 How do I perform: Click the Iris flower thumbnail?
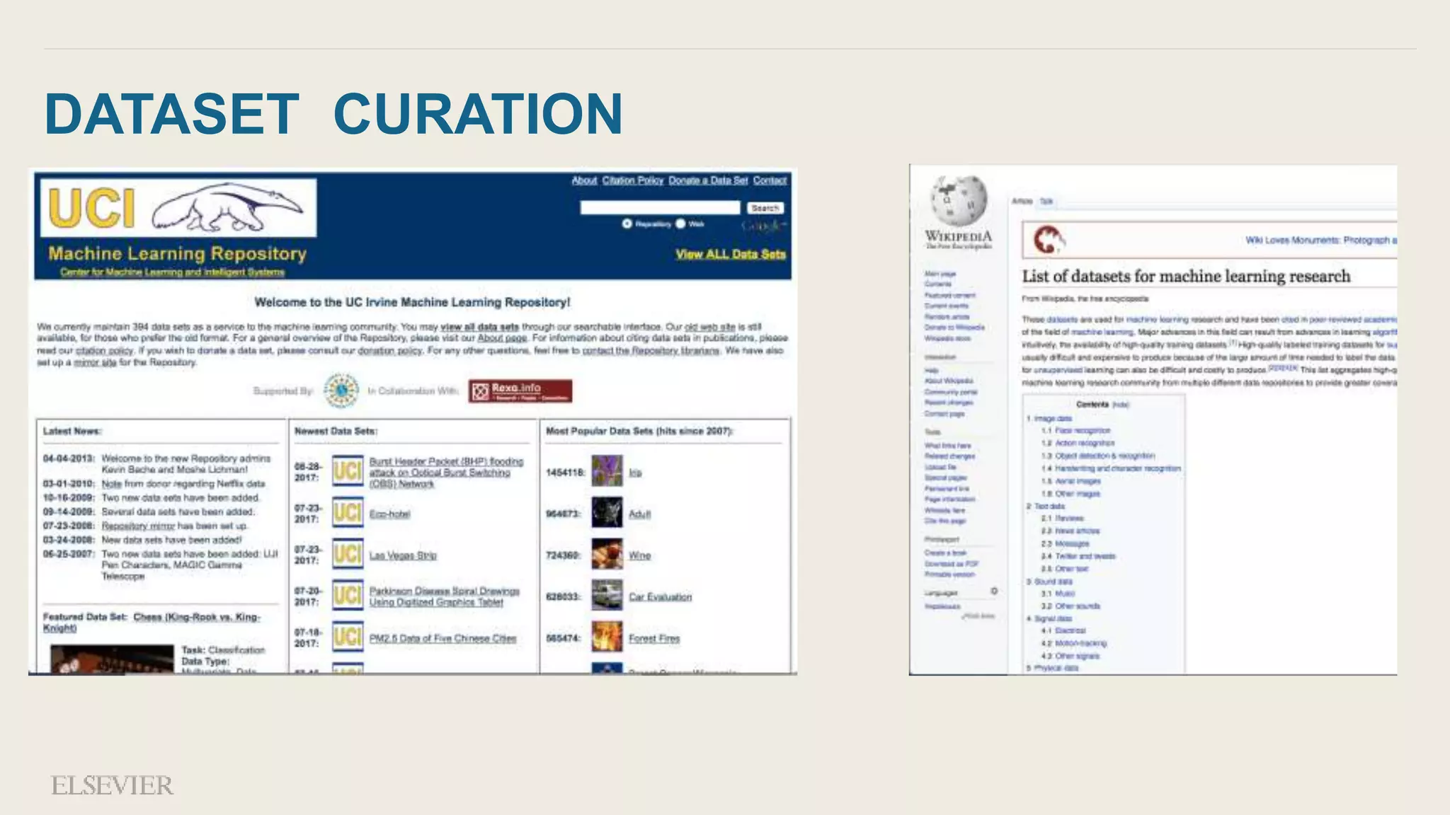607,471
